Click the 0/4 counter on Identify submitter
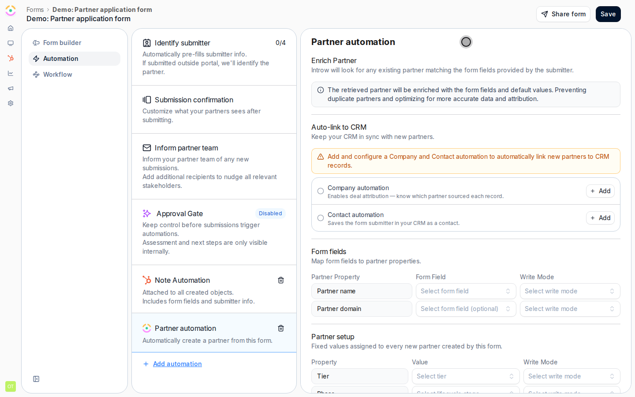Image resolution: width=635 pixels, height=397 pixels. [280, 43]
